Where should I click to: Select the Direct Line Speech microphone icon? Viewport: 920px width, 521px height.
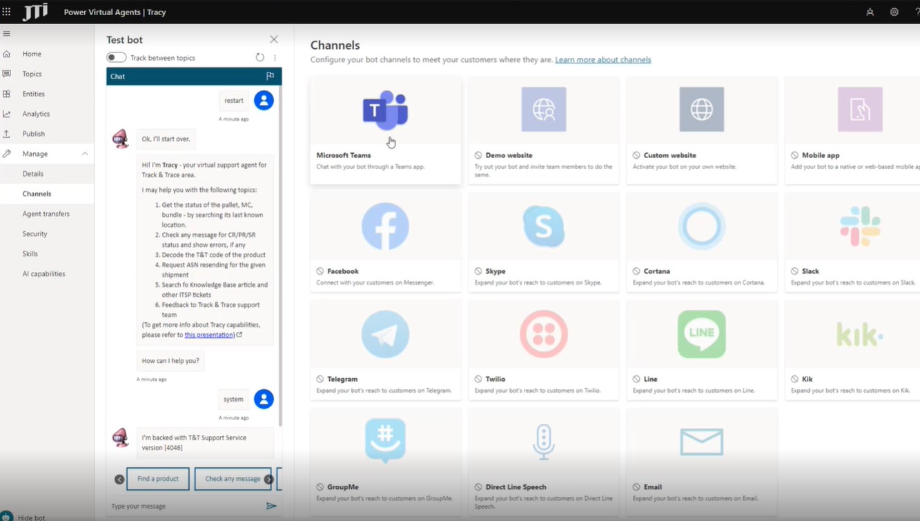click(544, 442)
